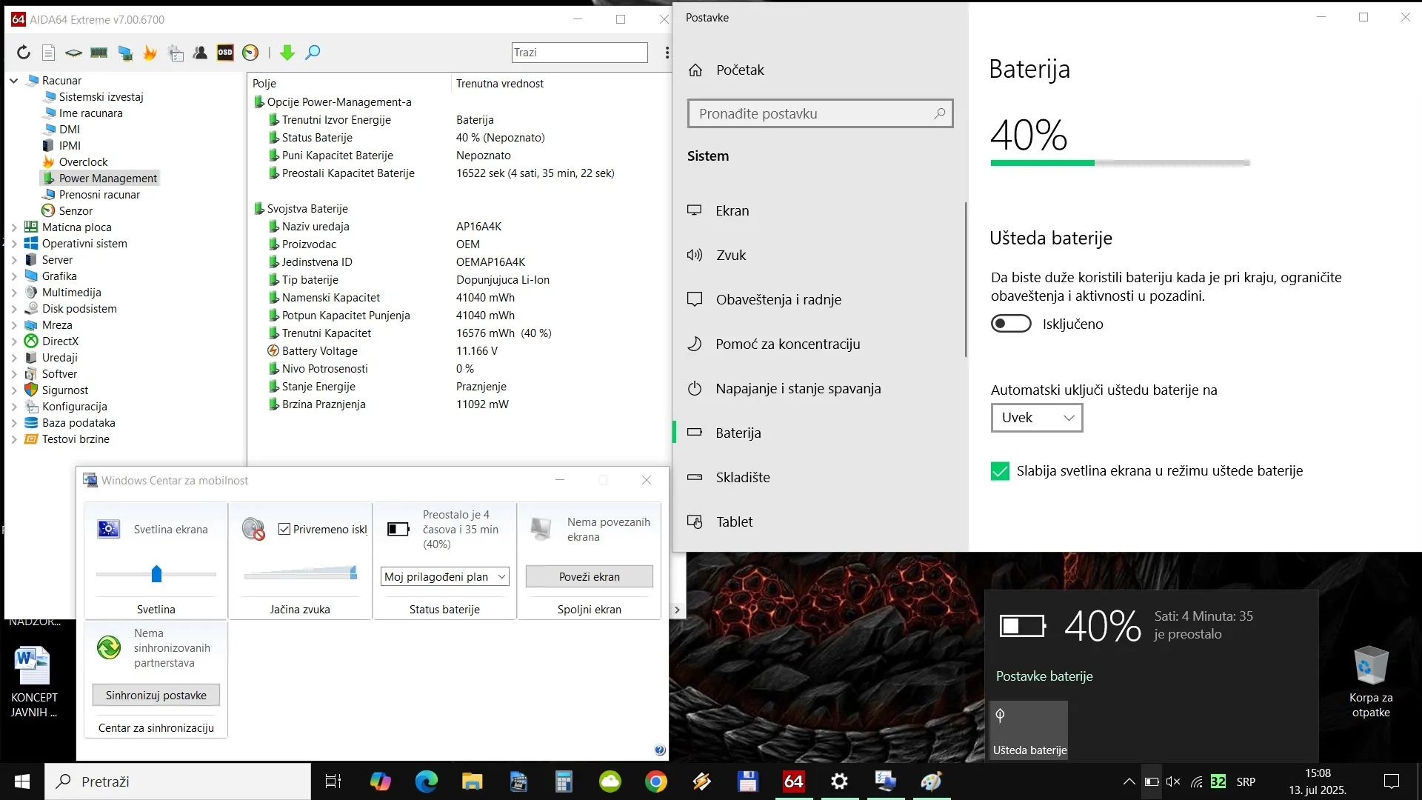This screenshot has height=800, width=1422.
Task: Click the magnifier search icon in AIDA64 toolbar
Action: (x=313, y=53)
